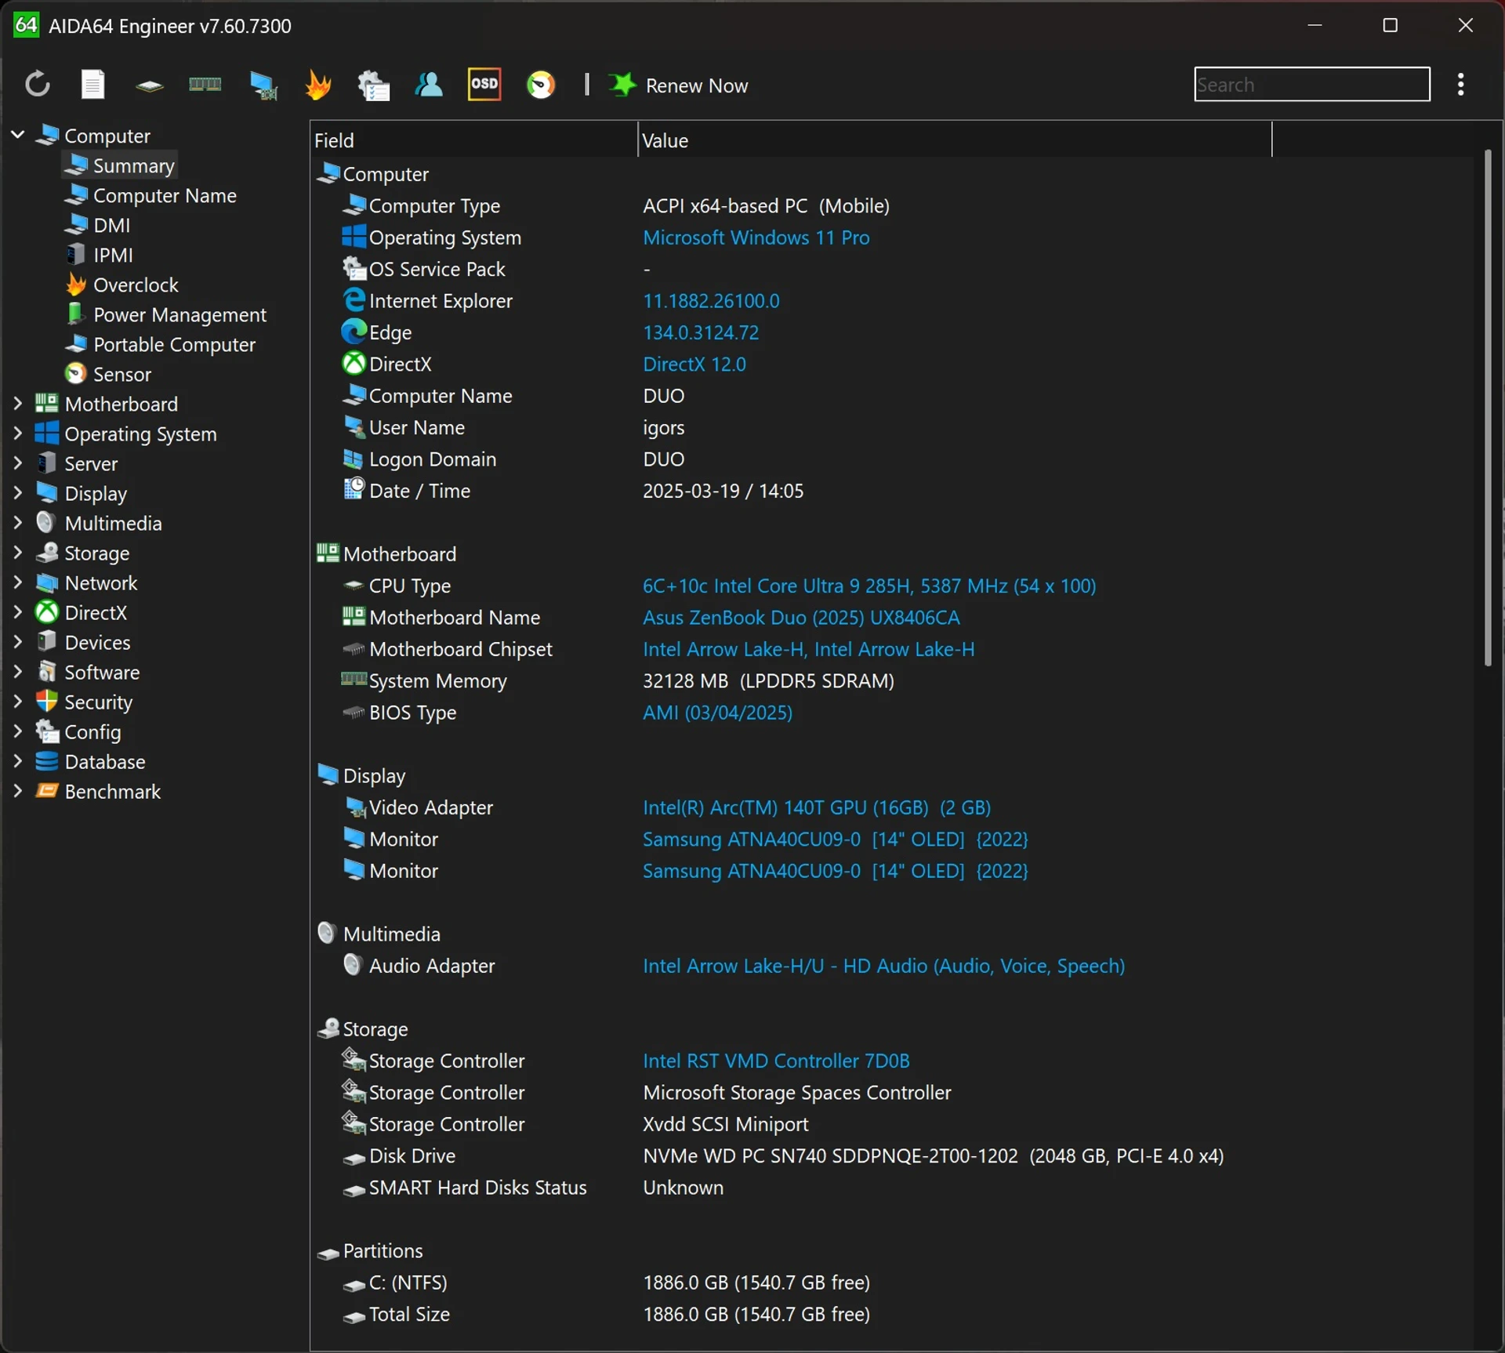Click the Internet Explorer version 11.1882.26100.0 link
This screenshot has height=1353, width=1505.
711,301
